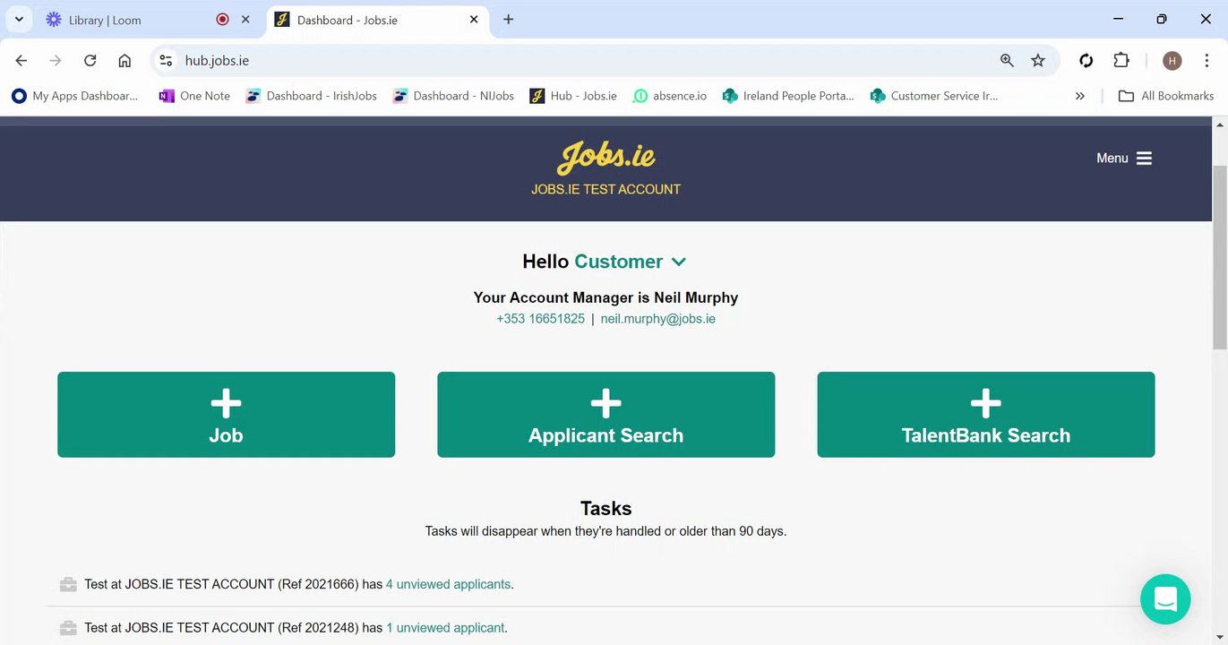The width and height of the screenshot is (1228, 645).
Task: Open the chat support bubble
Action: (1165, 598)
